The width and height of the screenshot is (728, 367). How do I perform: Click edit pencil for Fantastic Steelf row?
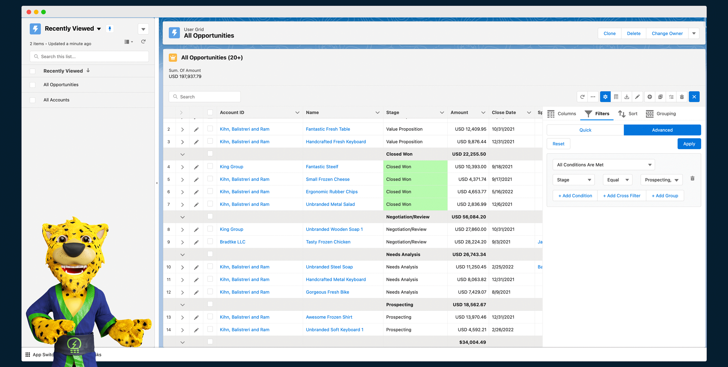point(196,167)
